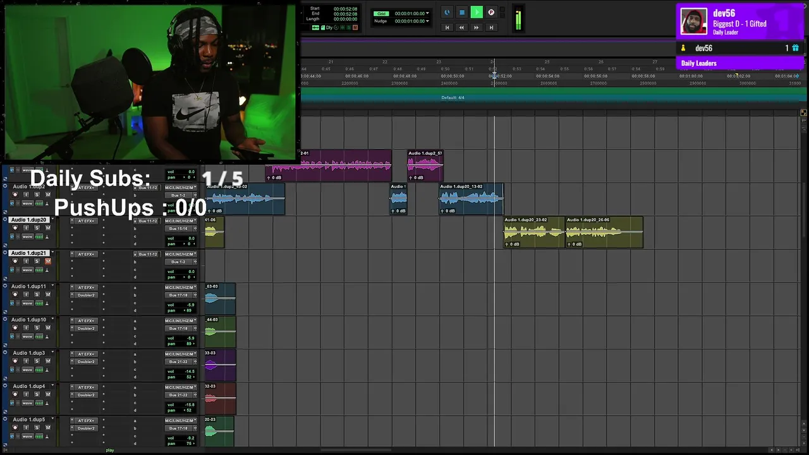
Task: Open Audio 1.dup20 track name menu arrow
Action: click(52, 220)
